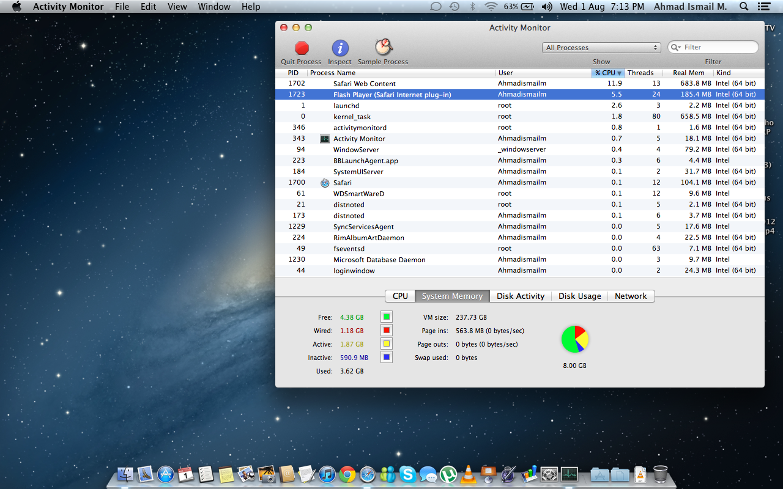Open Messages chat bubbles in the Dock
The width and height of the screenshot is (783, 489).
tap(428, 474)
